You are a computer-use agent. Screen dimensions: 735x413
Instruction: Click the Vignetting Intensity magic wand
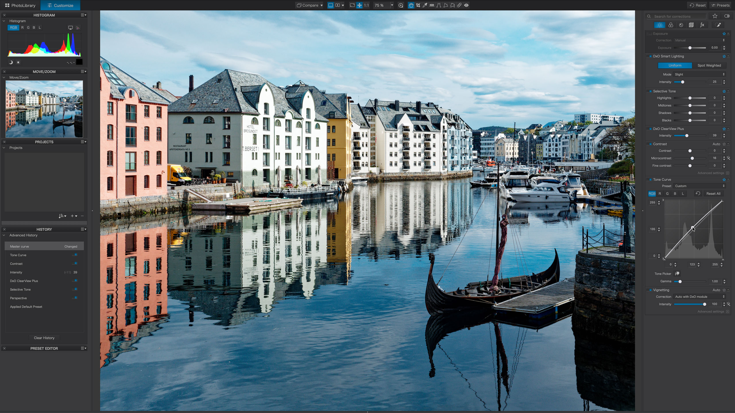pyautogui.click(x=729, y=304)
